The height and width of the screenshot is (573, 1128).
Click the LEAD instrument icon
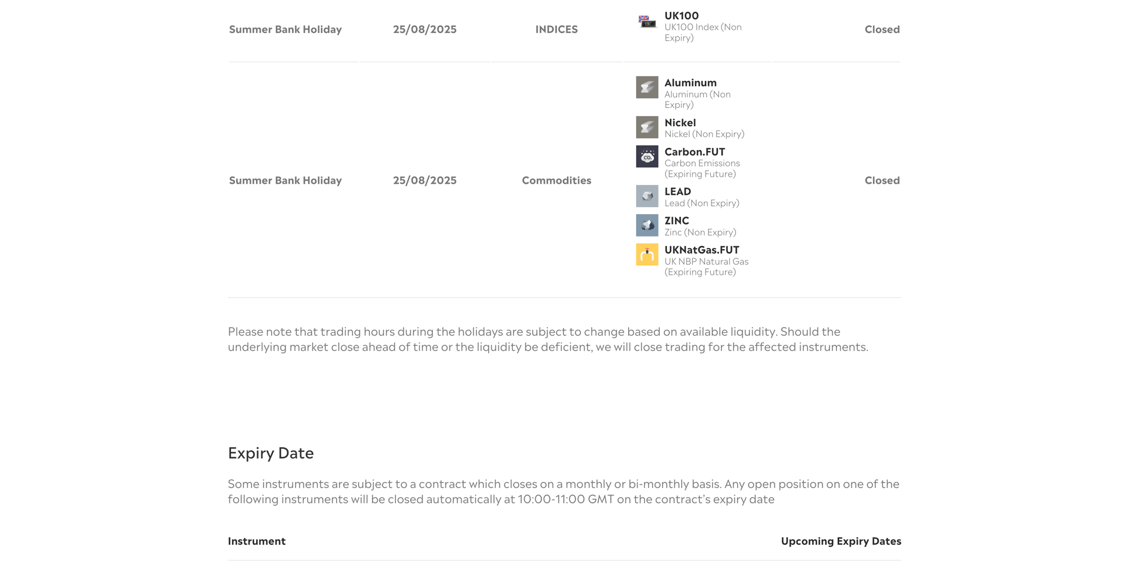647,196
